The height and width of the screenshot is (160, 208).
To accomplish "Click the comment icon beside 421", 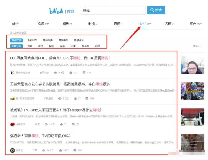I will tap(84, 72).
